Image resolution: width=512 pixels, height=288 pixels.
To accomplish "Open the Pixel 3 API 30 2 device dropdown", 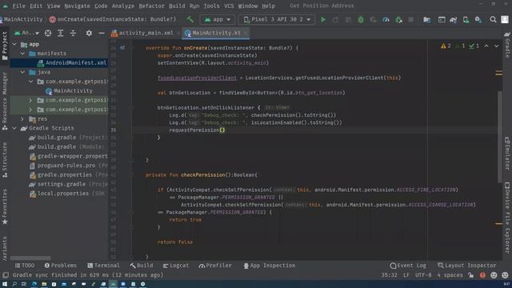I will [277, 19].
